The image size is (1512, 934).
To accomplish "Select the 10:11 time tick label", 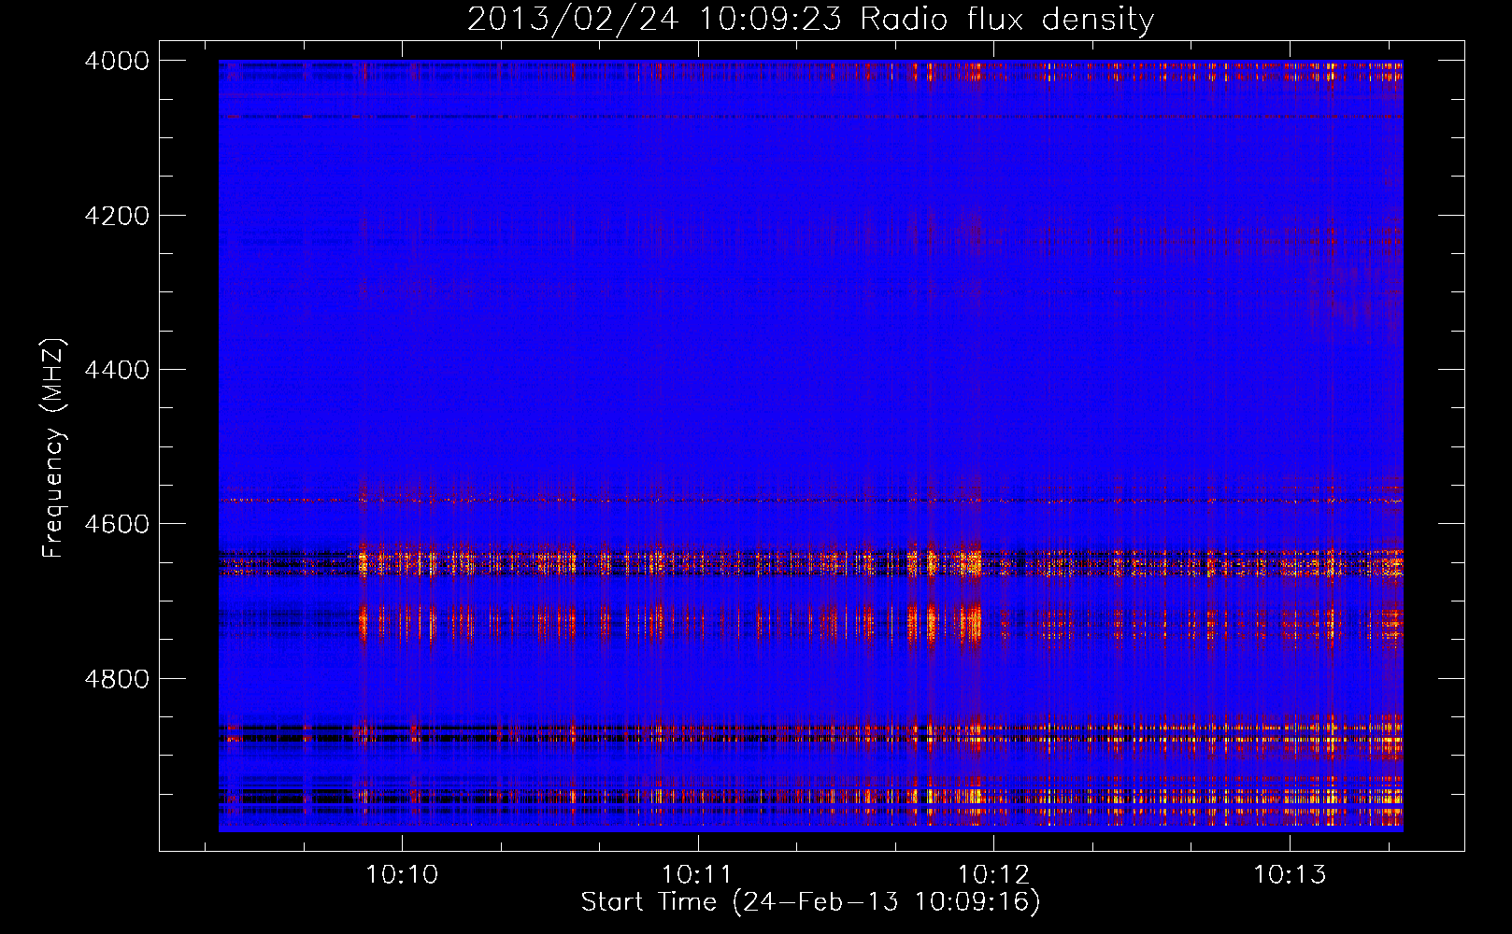I will point(698,875).
